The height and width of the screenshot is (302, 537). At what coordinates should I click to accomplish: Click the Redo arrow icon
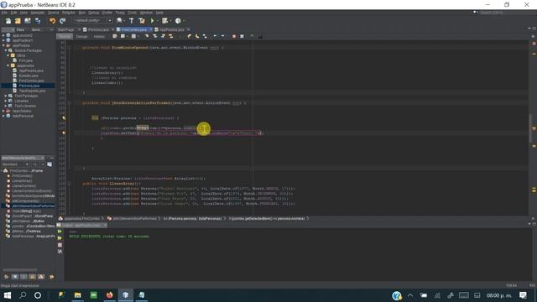62,21
